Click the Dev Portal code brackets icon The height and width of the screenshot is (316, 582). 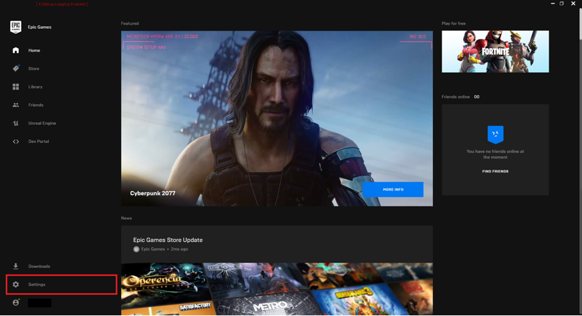point(15,142)
